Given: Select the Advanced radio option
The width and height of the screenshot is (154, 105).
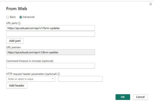Looking at the screenshot, I should [21, 17].
